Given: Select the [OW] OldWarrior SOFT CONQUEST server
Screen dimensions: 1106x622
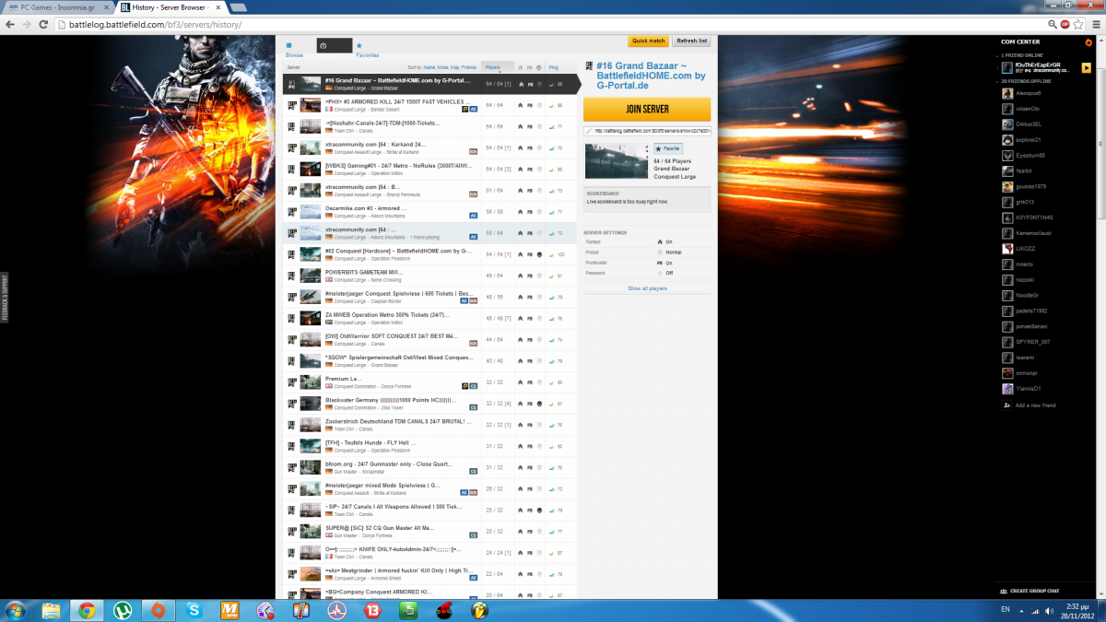Looking at the screenshot, I should pyautogui.click(x=431, y=339).
